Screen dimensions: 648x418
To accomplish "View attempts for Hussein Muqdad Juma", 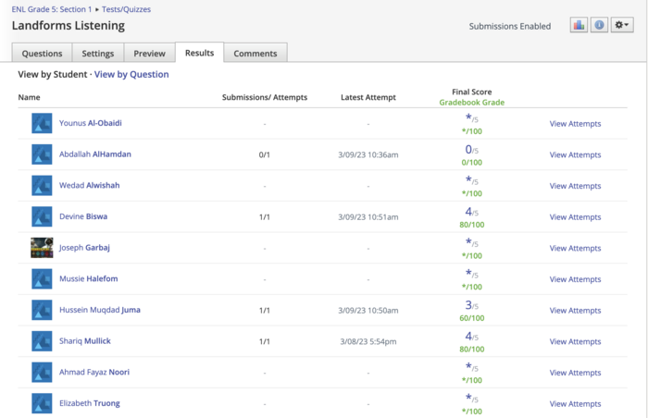I will point(575,310).
